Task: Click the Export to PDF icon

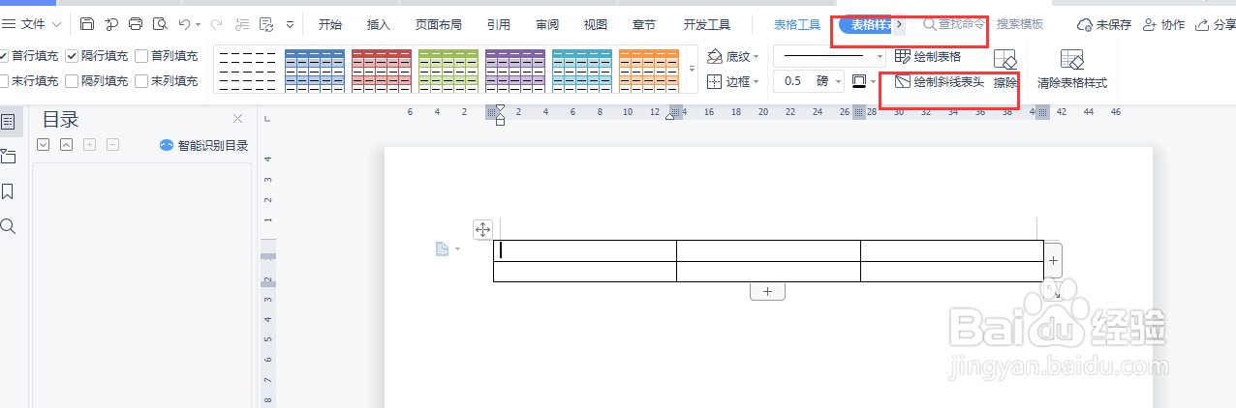Action: [x=111, y=23]
